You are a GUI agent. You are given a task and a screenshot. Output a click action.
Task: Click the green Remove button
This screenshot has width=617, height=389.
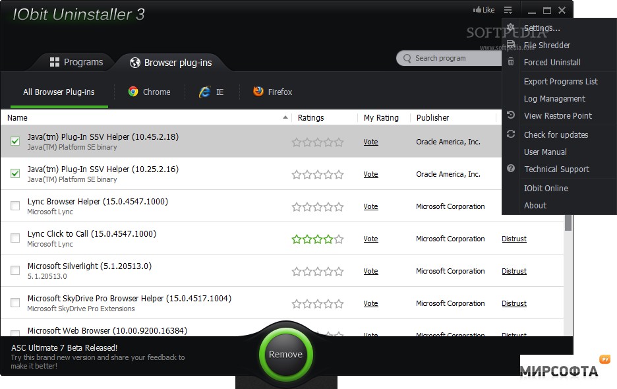pyautogui.click(x=285, y=354)
